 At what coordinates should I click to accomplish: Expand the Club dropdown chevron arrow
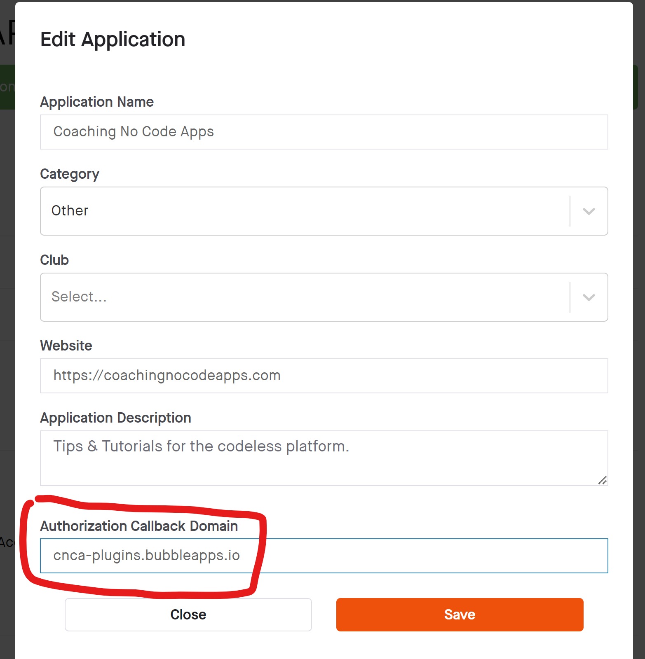(x=589, y=297)
